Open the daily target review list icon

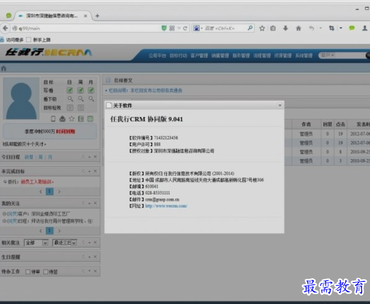point(70,108)
